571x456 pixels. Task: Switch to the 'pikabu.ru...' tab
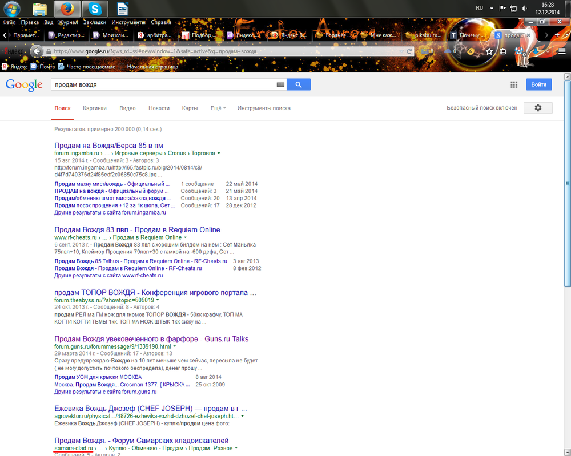click(x=424, y=35)
